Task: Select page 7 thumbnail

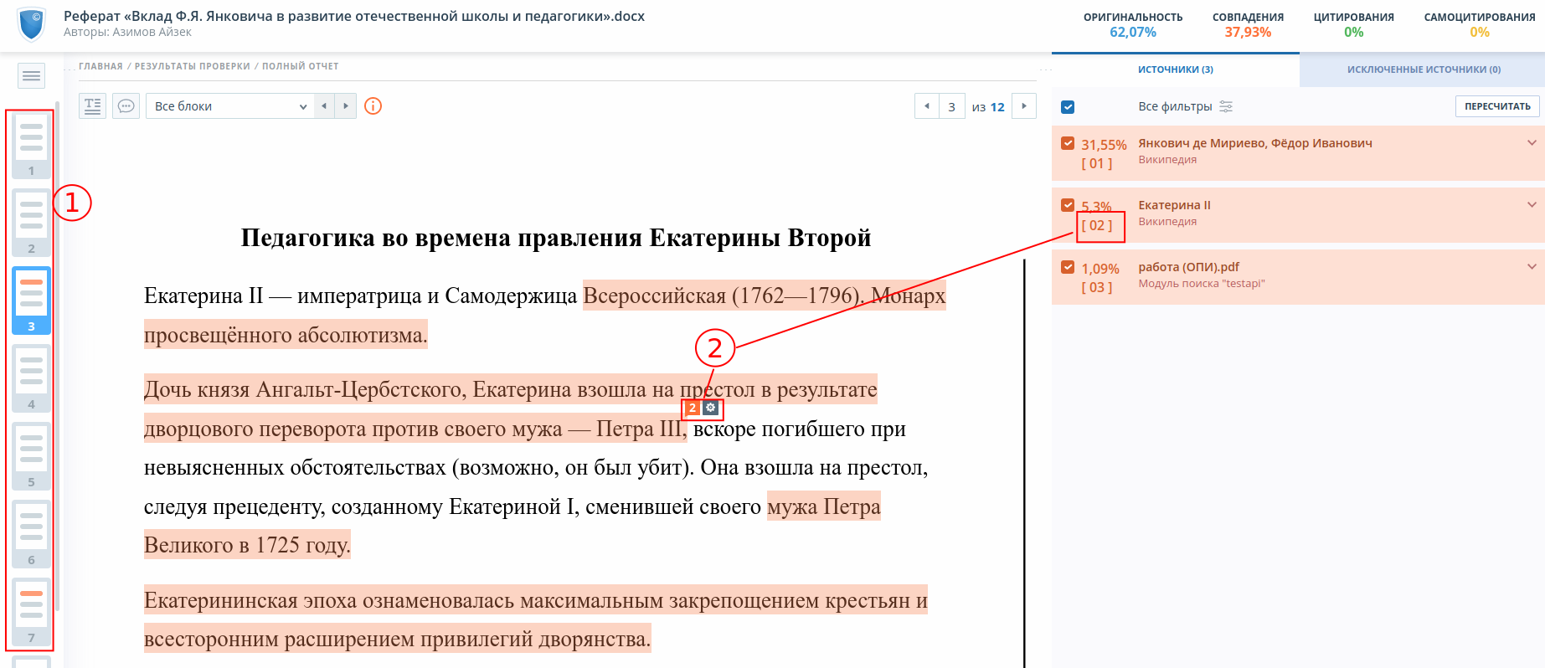Action: (31, 612)
